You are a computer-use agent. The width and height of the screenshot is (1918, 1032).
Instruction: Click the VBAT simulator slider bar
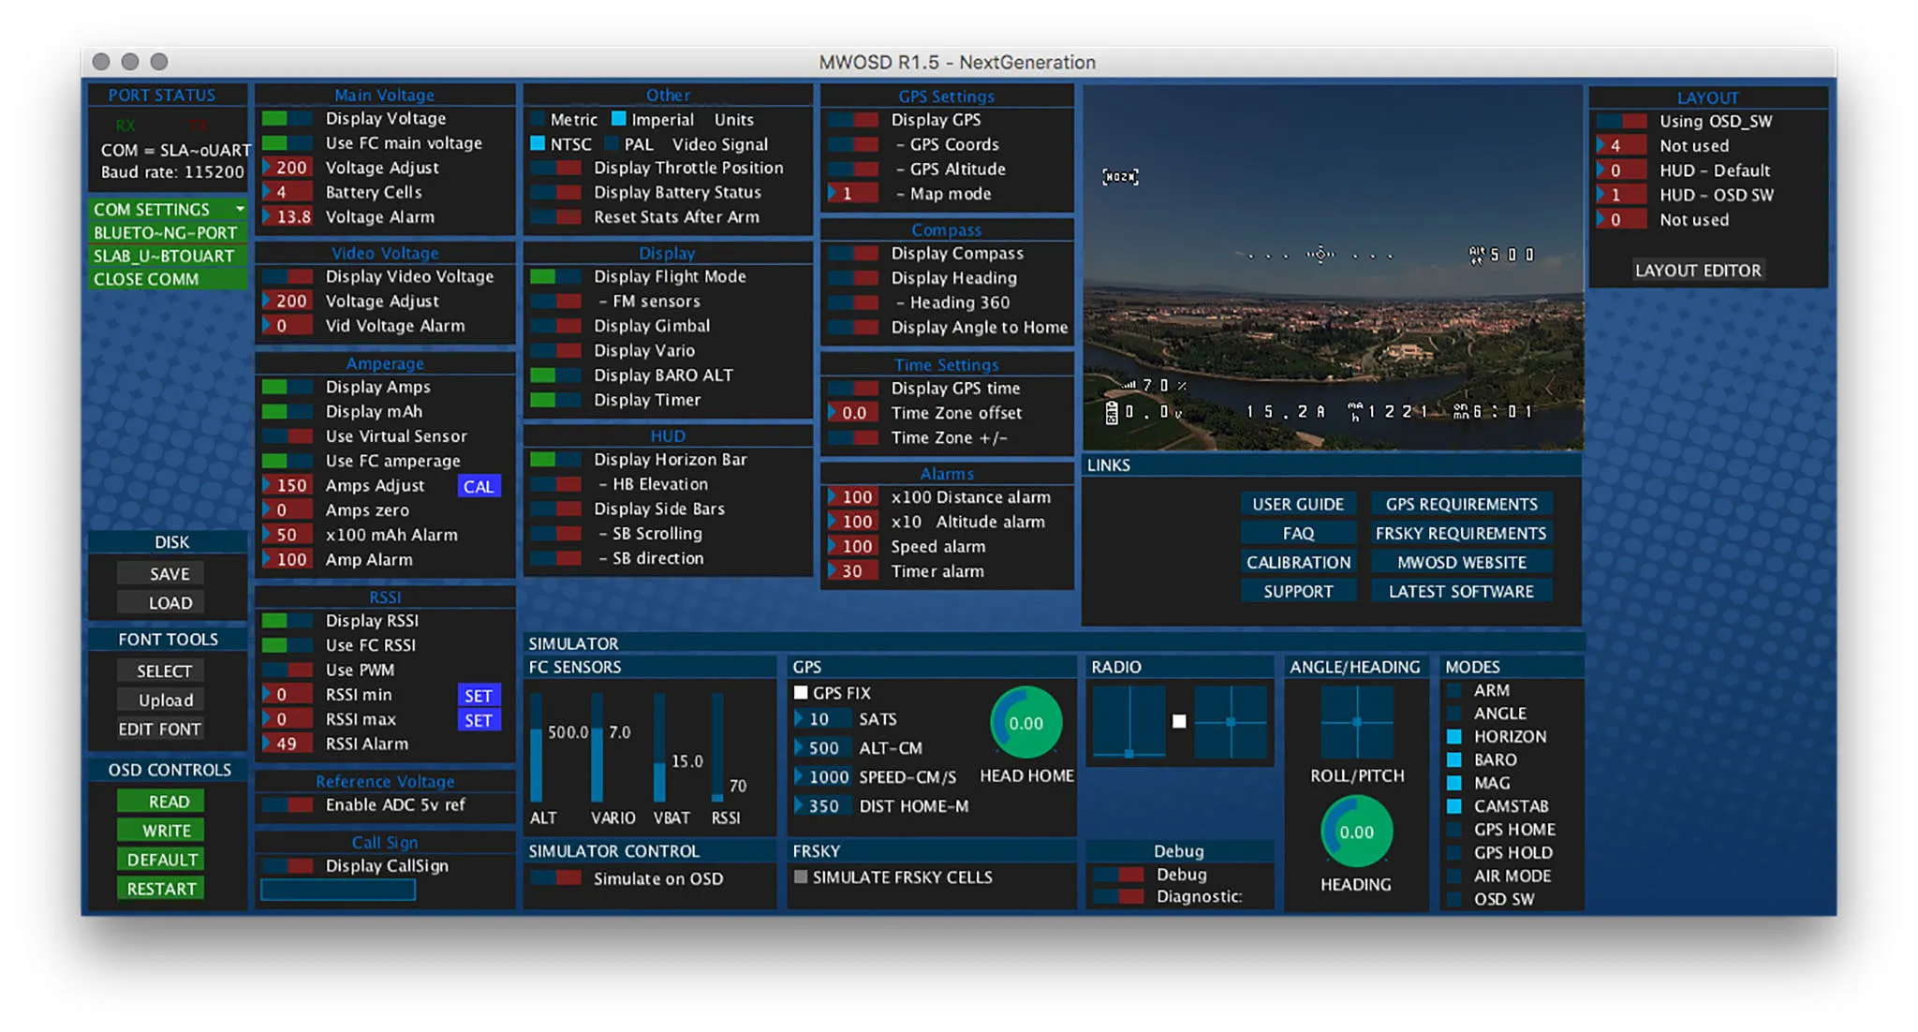tap(659, 749)
